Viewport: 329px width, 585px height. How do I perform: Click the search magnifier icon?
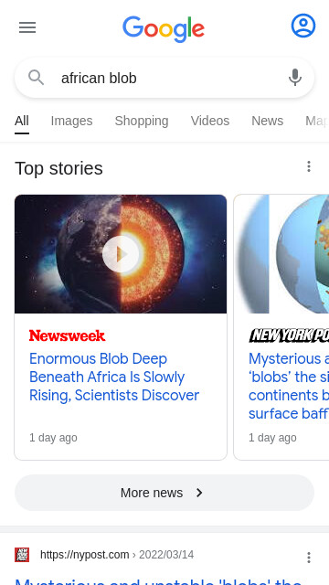point(37,78)
